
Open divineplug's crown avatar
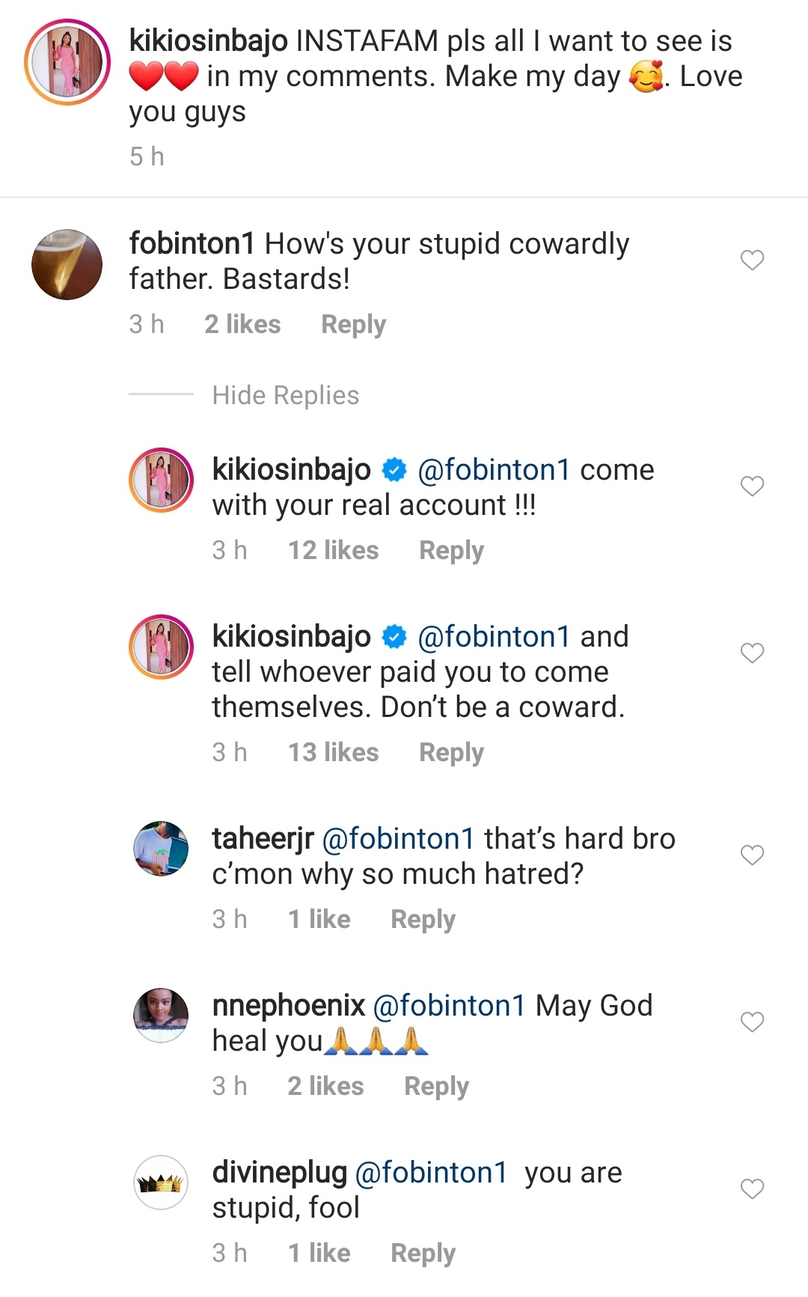161,1182
